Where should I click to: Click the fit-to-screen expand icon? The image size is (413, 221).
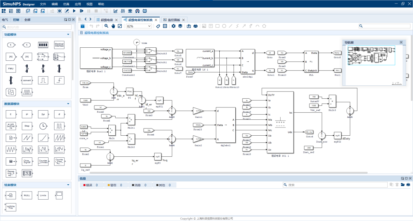(x=165, y=26)
